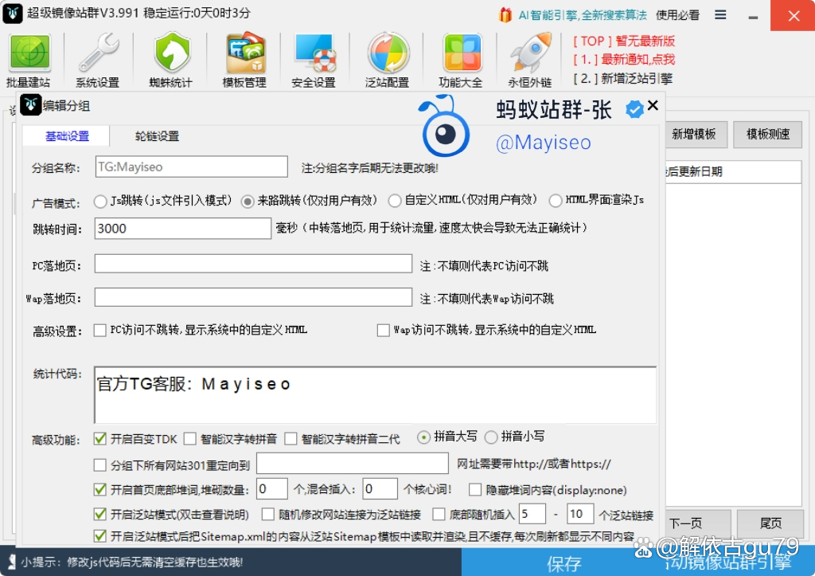
Task: Click the 保存 save button
Action: pyautogui.click(x=563, y=562)
